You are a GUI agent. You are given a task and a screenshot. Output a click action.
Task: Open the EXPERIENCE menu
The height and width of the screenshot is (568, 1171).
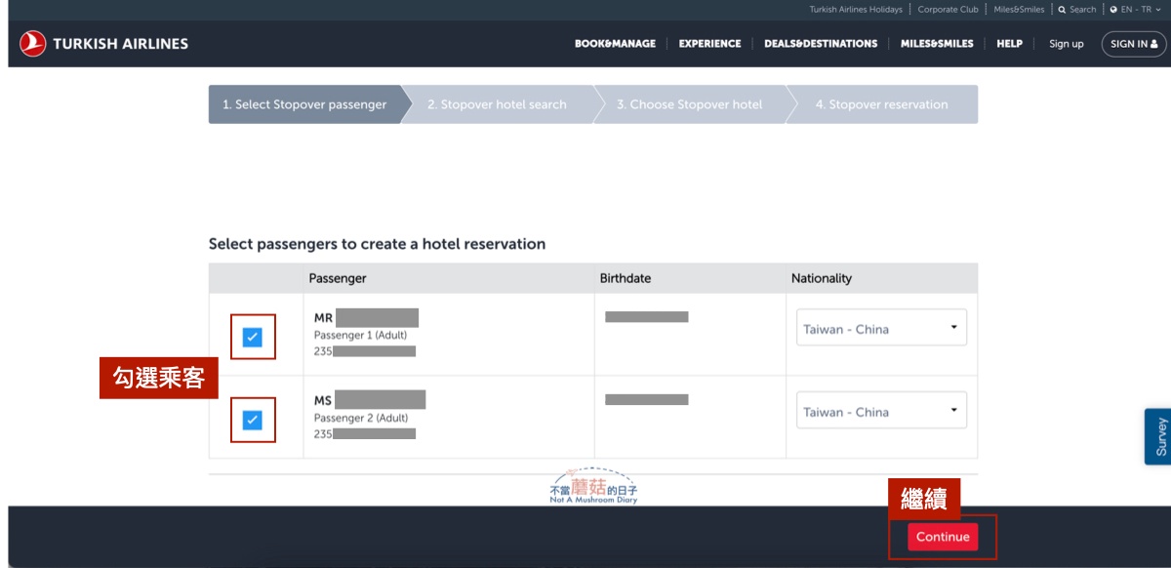[x=709, y=44]
